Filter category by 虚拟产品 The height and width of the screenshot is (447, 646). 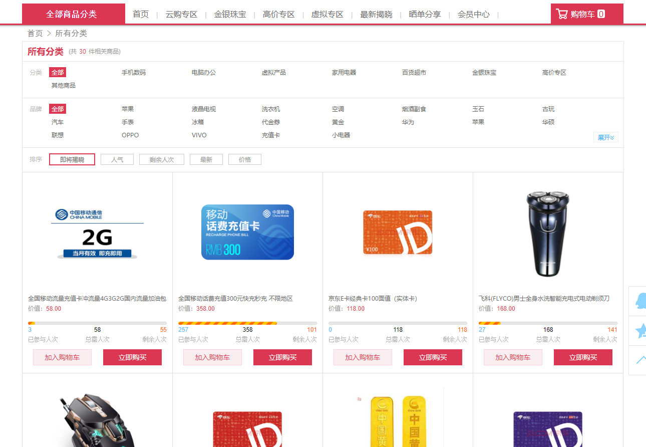[x=274, y=72]
